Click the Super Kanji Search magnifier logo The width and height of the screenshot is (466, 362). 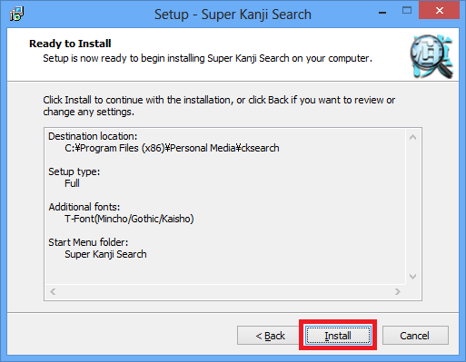click(431, 56)
